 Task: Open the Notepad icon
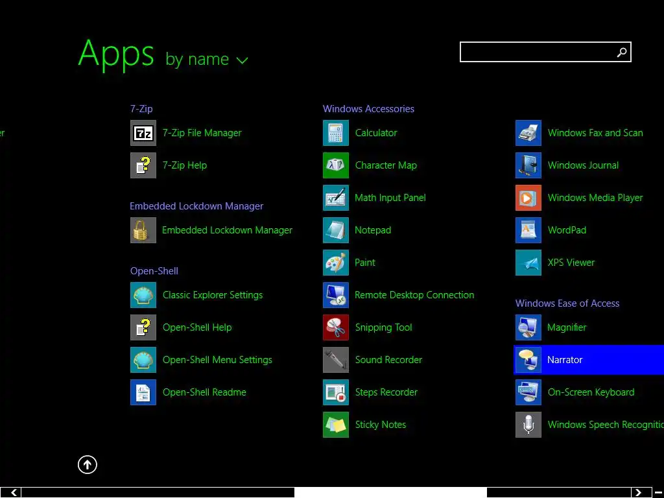point(336,230)
